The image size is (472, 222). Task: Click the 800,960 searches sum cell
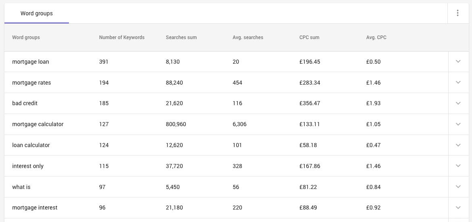click(x=176, y=124)
